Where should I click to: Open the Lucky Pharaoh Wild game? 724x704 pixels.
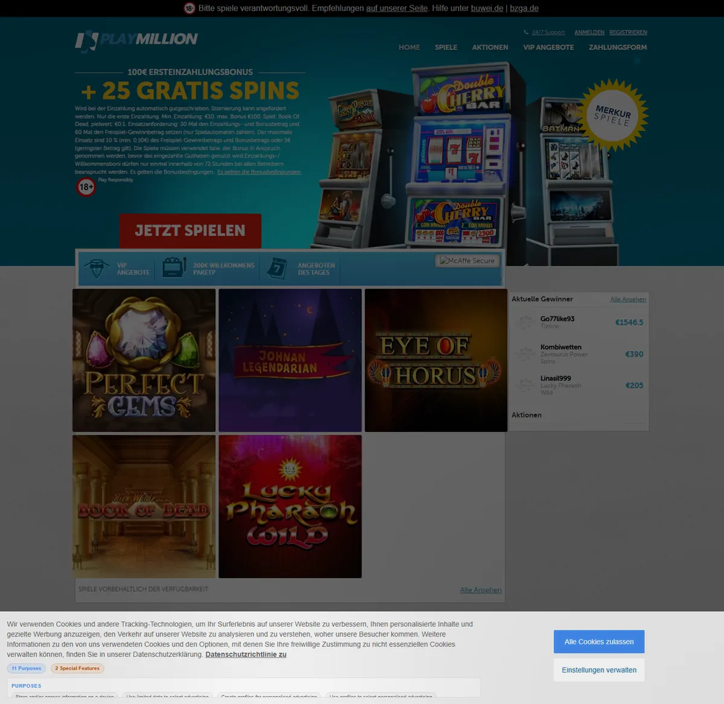(290, 507)
